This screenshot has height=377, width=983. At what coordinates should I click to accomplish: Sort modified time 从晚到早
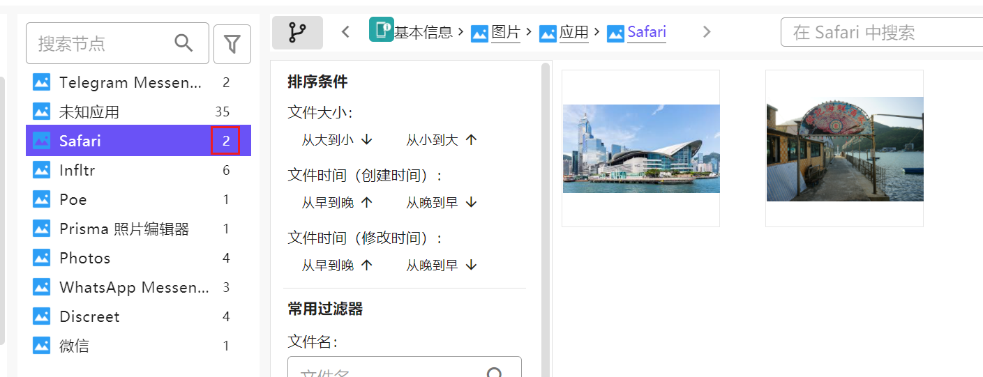[442, 266]
